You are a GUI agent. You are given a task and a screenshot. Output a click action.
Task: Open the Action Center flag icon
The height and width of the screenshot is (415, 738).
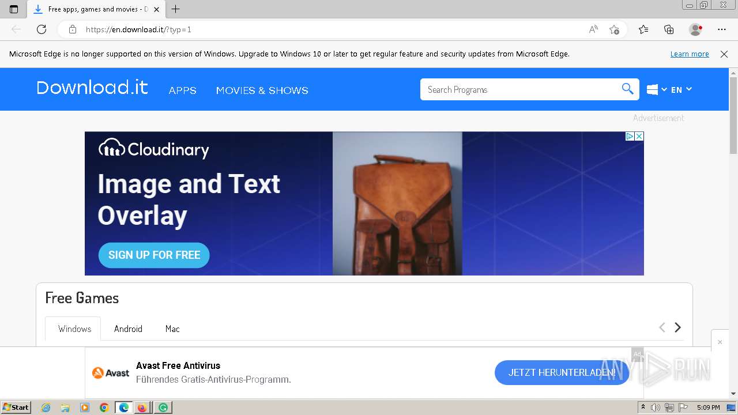[x=683, y=408]
